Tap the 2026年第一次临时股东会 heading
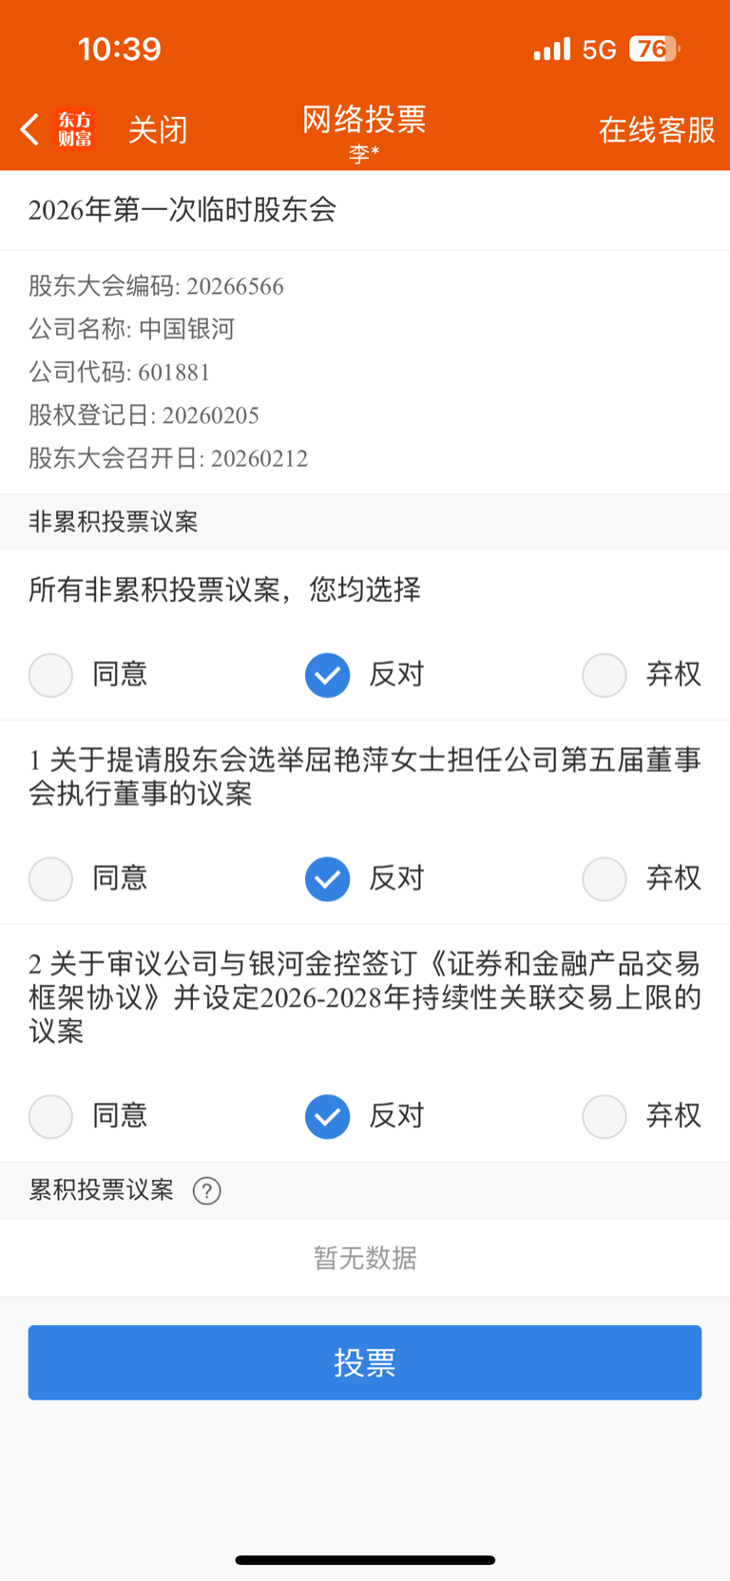The width and height of the screenshot is (730, 1581). click(182, 210)
